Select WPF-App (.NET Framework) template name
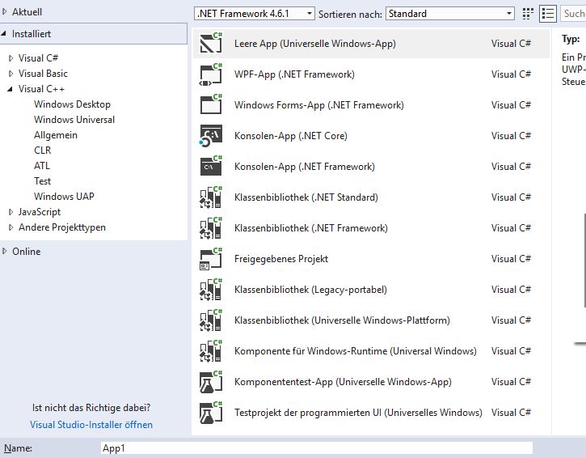586x458 pixels. tap(294, 74)
